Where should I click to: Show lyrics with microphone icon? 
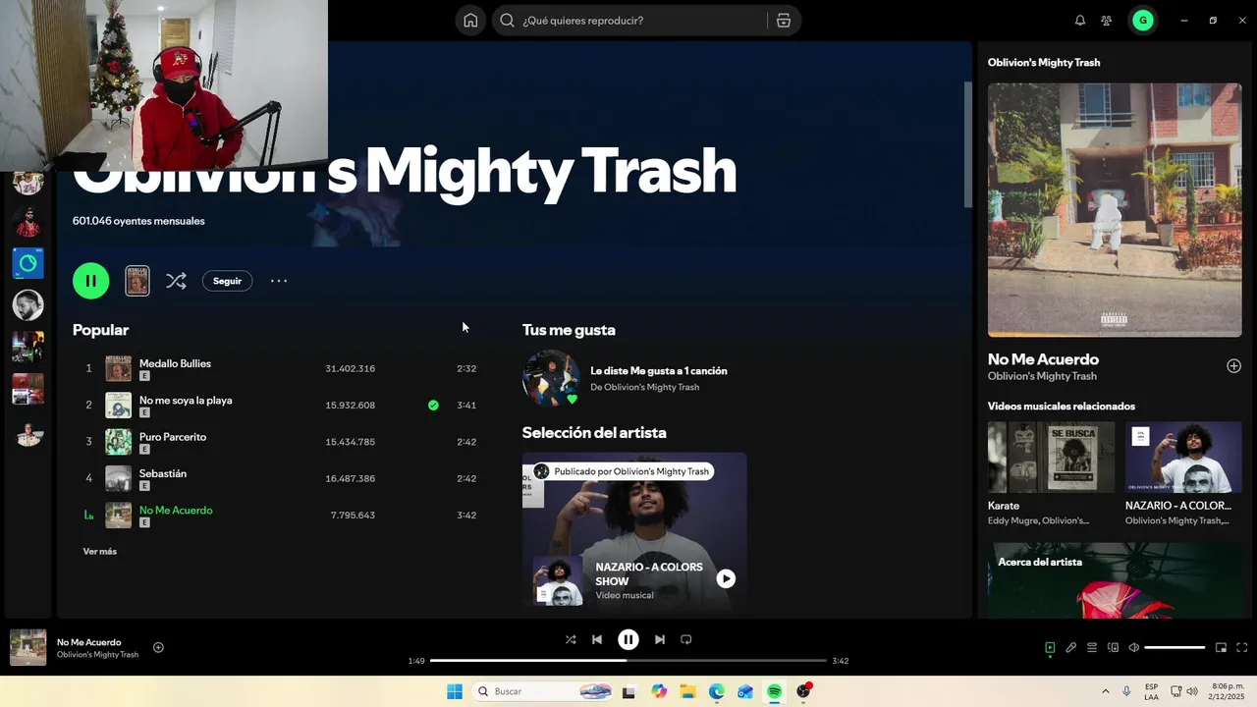coord(1071,647)
